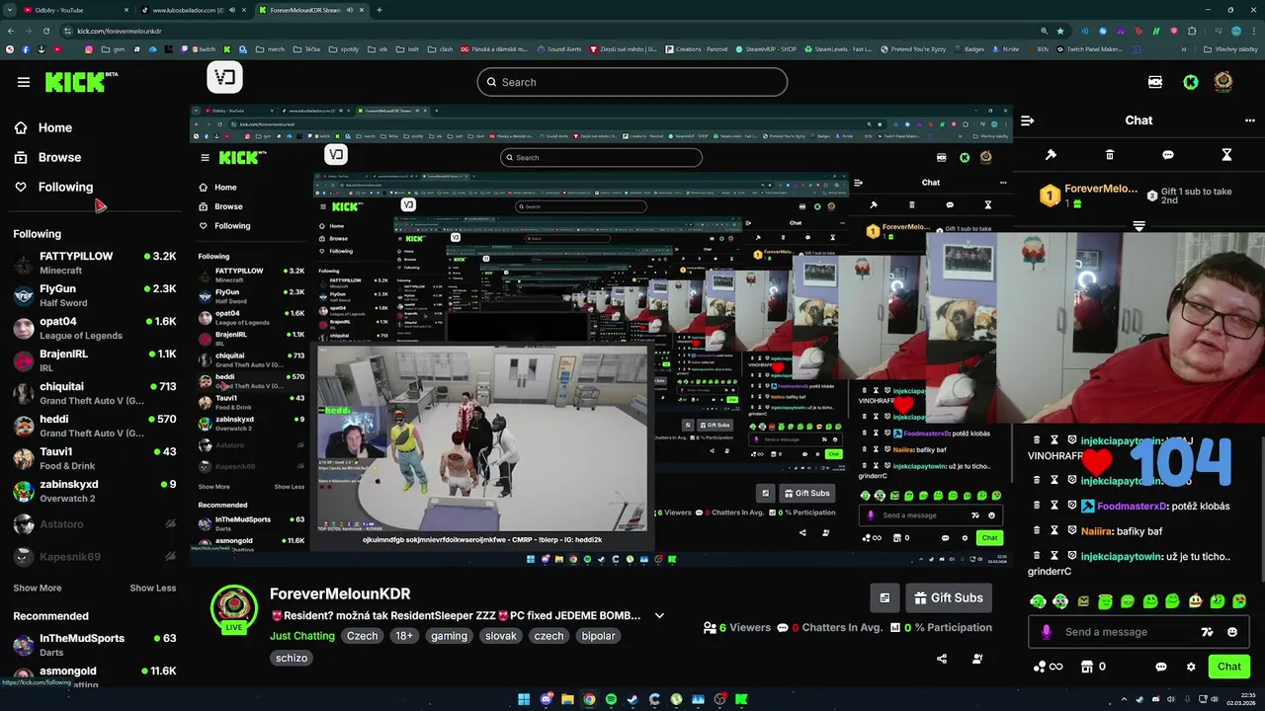Select BrajenIRL in the Following list
This screenshot has width=1265, height=711.
(95, 360)
